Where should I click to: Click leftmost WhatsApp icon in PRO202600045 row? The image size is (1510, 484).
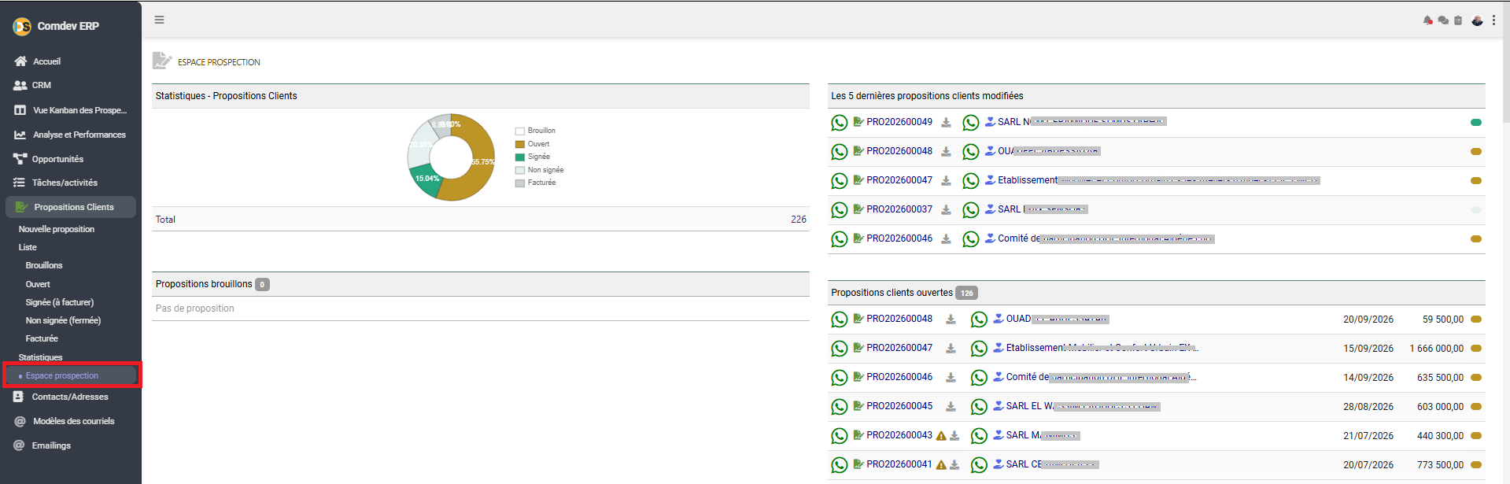pyautogui.click(x=840, y=407)
